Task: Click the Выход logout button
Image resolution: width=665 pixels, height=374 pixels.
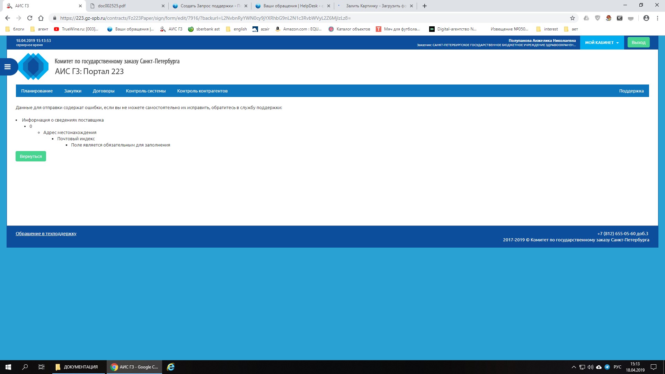Action: pyautogui.click(x=638, y=43)
